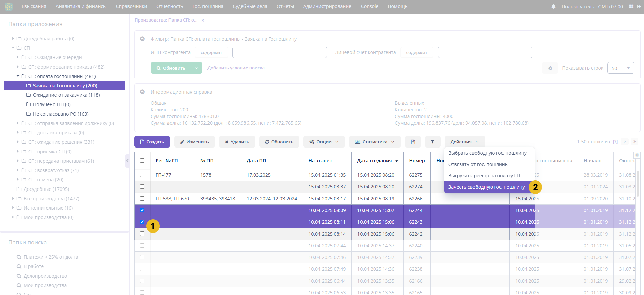
Task: Click Добавить условие поиска link
Action: [x=236, y=68]
